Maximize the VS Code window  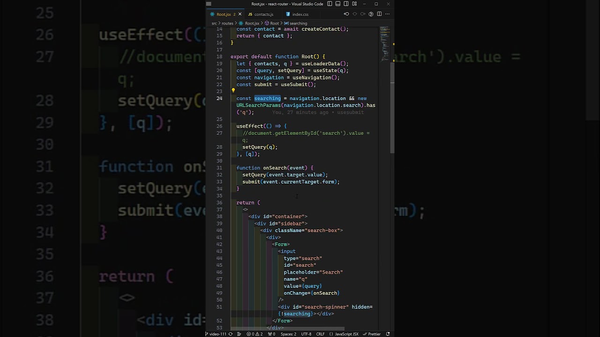coord(376,4)
